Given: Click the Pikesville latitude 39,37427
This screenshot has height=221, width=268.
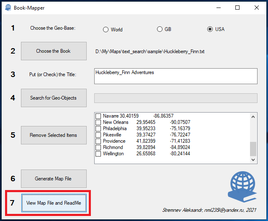Looking at the screenshot, I should tap(146, 135).
